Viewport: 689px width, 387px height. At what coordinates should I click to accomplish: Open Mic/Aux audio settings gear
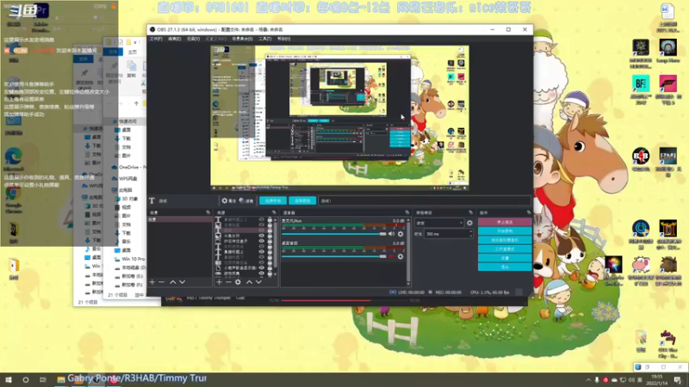point(400,234)
